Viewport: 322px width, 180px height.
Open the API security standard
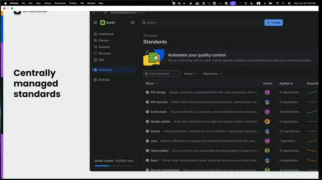point(159,102)
